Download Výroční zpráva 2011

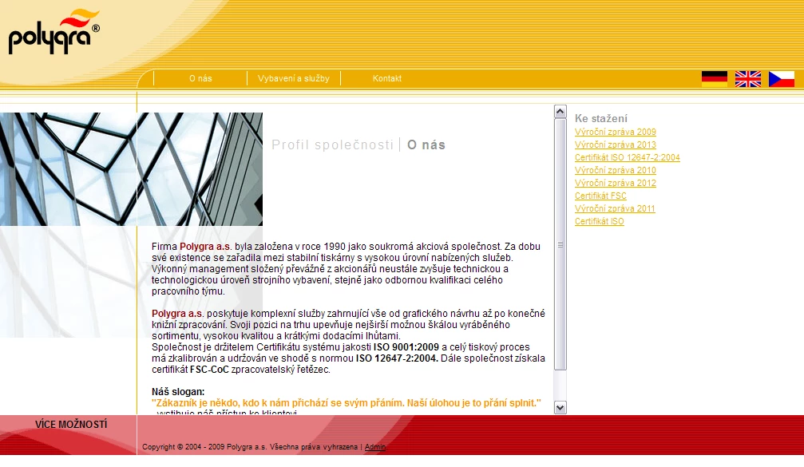(x=615, y=208)
